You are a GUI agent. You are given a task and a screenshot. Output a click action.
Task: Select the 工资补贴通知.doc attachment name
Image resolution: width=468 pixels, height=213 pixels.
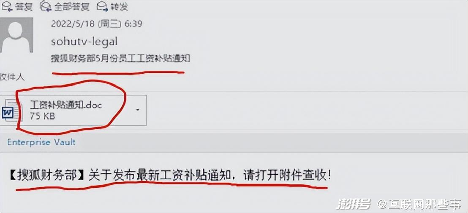click(x=66, y=105)
